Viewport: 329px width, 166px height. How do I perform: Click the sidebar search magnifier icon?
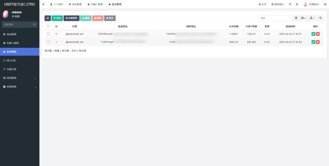(x=34, y=24)
